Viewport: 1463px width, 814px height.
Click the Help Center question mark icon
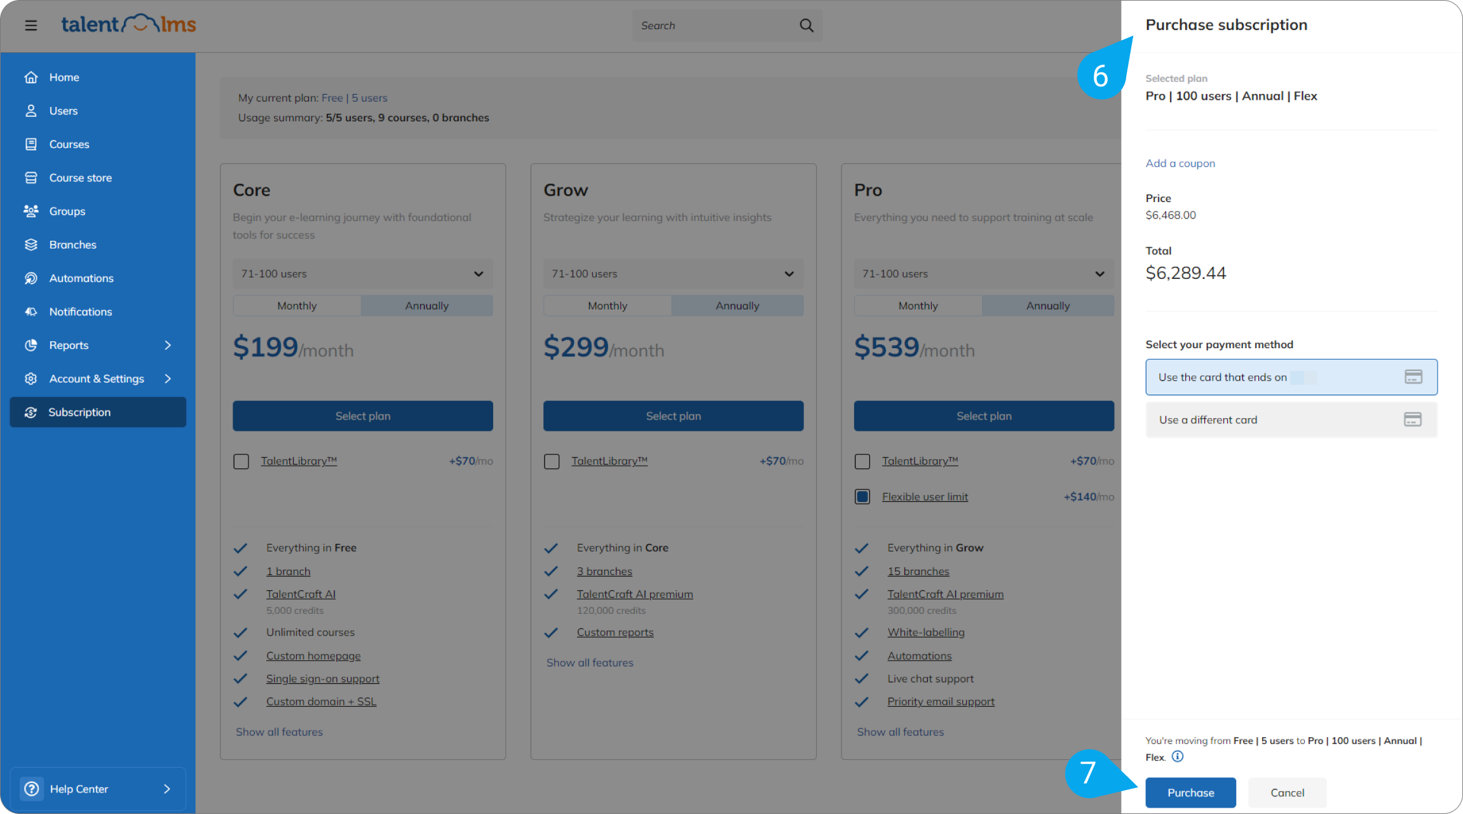click(31, 789)
